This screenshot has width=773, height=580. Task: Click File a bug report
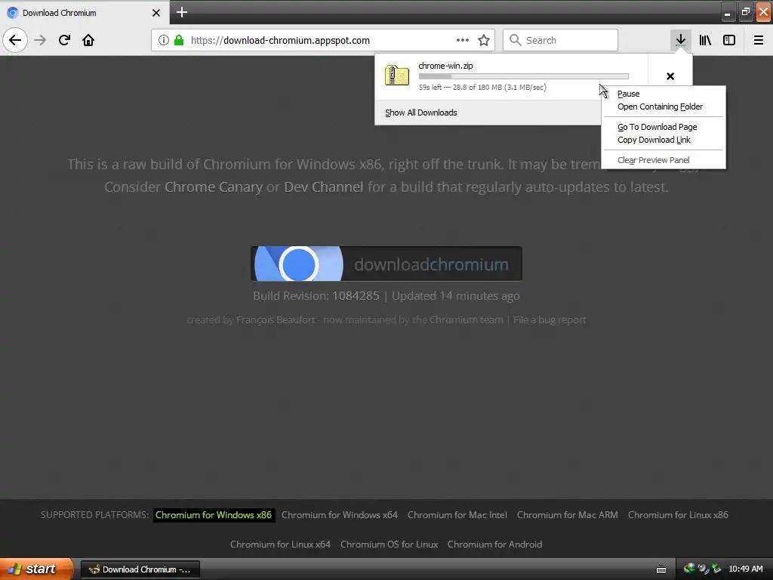pos(550,319)
